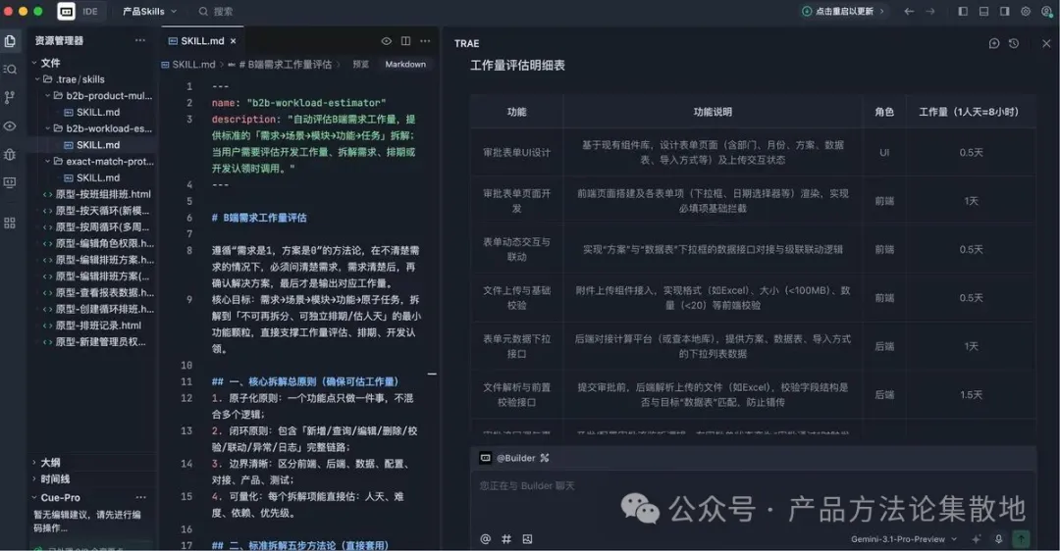The width and height of the screenshot is (1060, 551).
Task: Open settings gear in title bar
Action: 1026,12
